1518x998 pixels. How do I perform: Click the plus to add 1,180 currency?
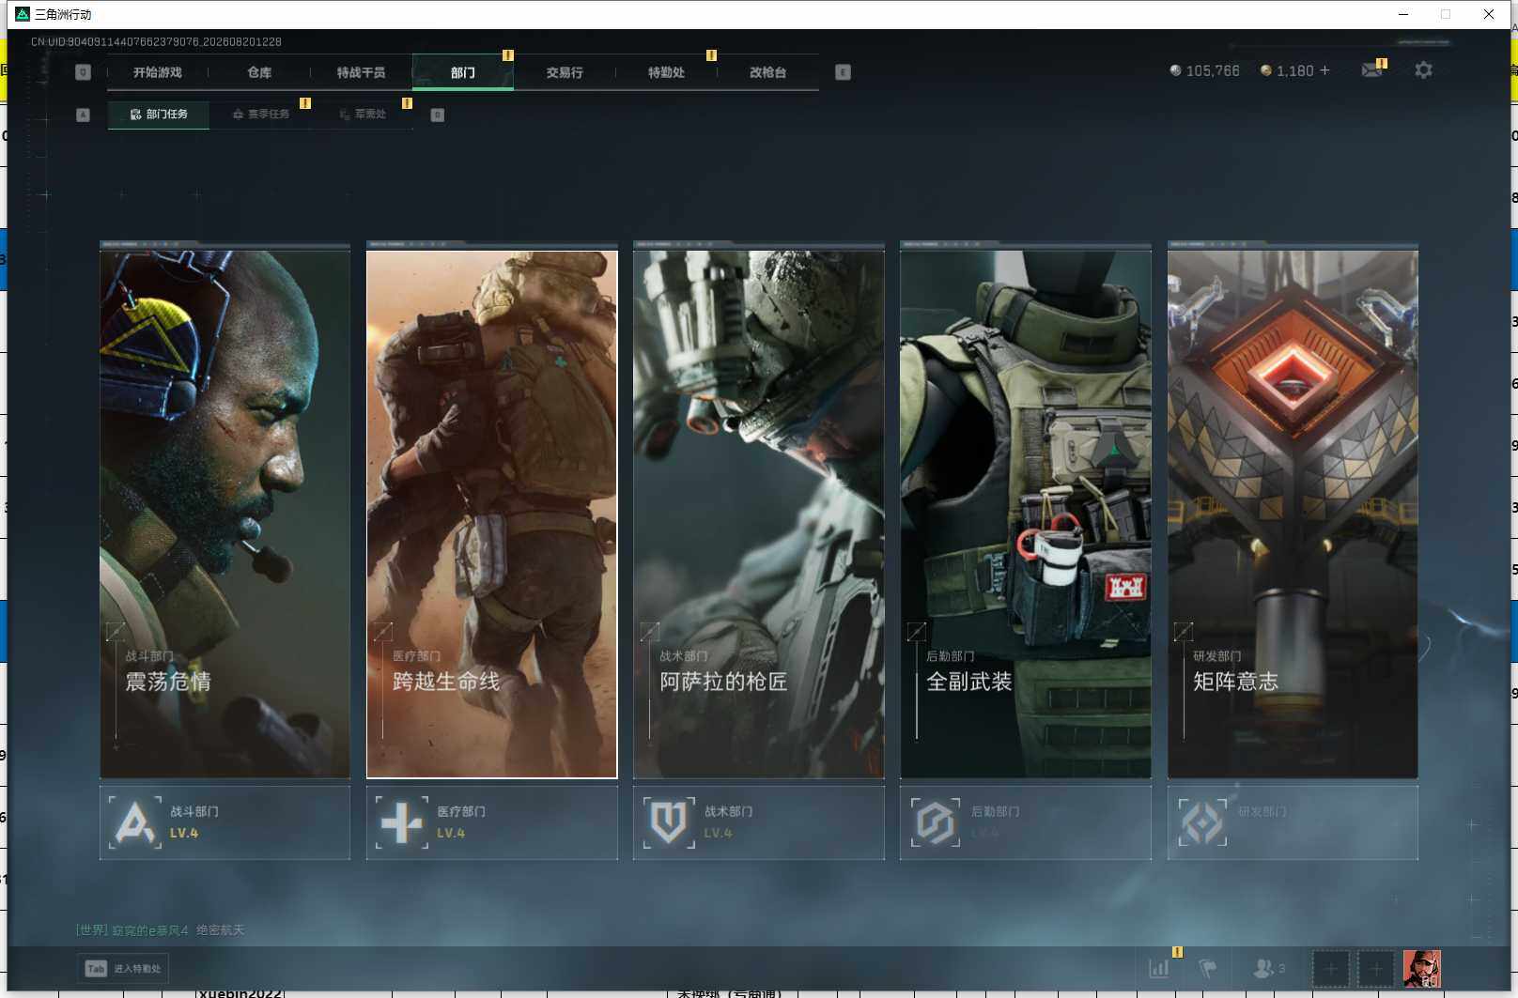click(x=1324, y=70)
